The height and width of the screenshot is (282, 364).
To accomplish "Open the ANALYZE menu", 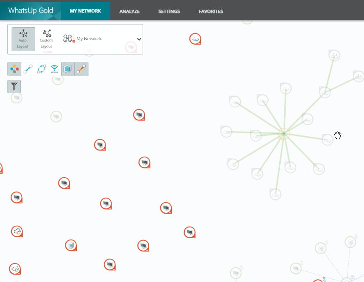I will point(129,12).
